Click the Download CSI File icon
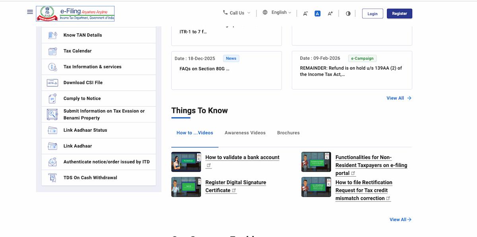The width and height of the screenshot is (477, 237). click(x=52, y=83)
